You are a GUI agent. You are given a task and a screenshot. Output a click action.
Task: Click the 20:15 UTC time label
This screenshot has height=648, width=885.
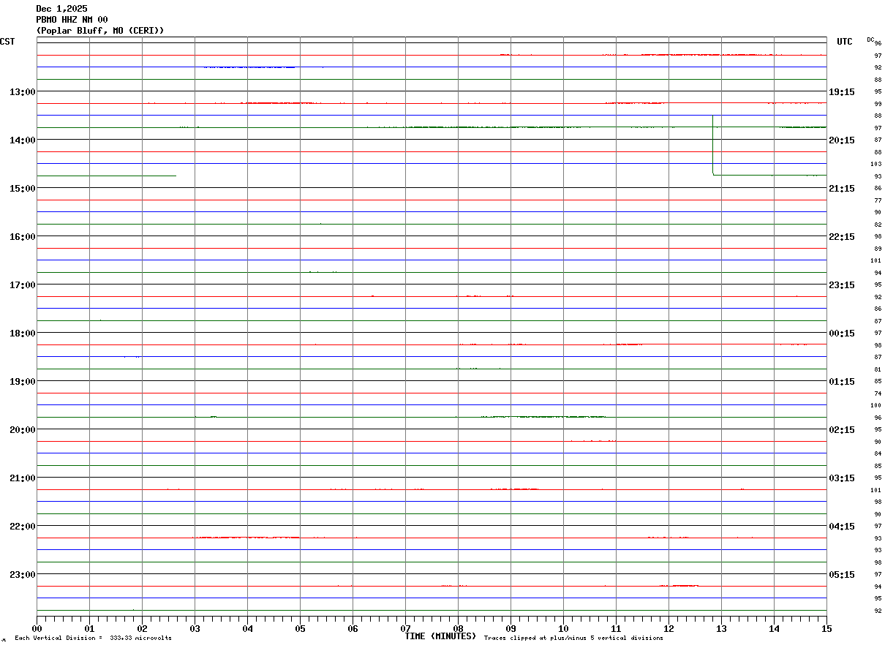click(x=842, y=140)
